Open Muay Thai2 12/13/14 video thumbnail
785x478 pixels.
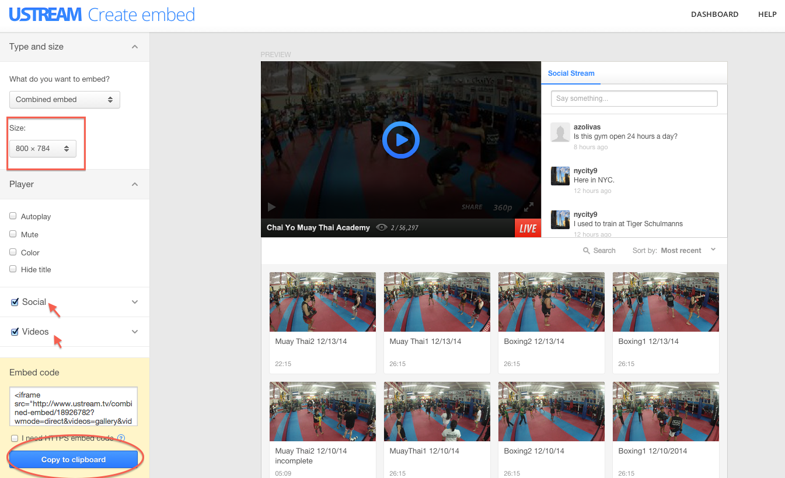tap(323, 302)
